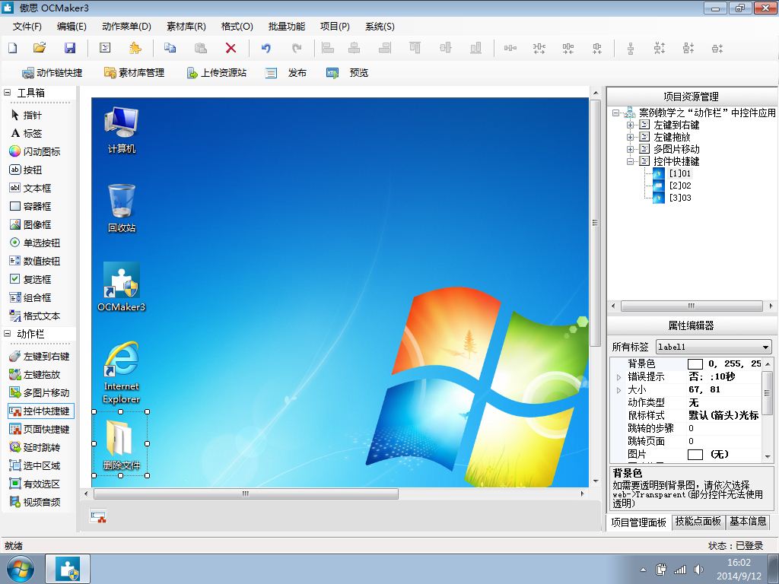Switch to the 技能点面板 tab
Screen dimensions: 779x584
point(698,521)
